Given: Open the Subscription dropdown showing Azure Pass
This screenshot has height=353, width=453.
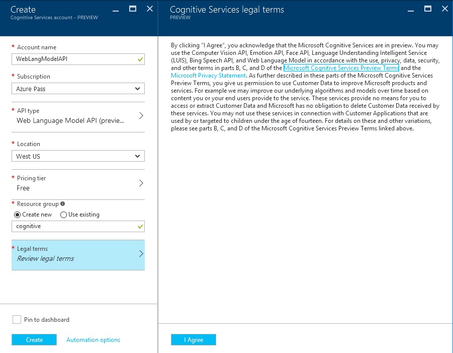Looking at the screenshot, I should point(77,89).
